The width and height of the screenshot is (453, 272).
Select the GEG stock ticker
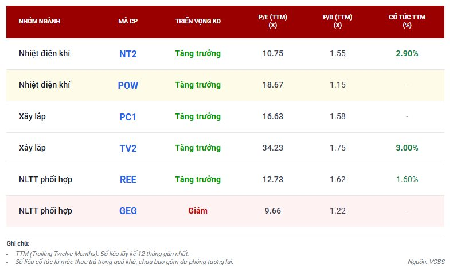click(x=128, y=211)
